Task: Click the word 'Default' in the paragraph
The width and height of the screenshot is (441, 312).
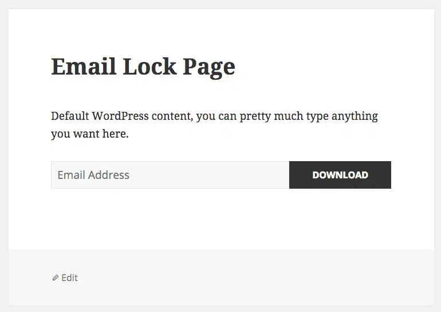Action: tap(70, 116)
